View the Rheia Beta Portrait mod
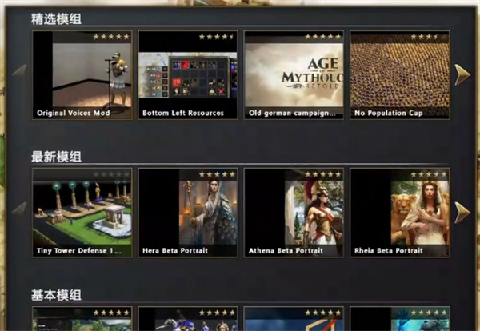Screen dimensions: 480x331 [399, 212]
